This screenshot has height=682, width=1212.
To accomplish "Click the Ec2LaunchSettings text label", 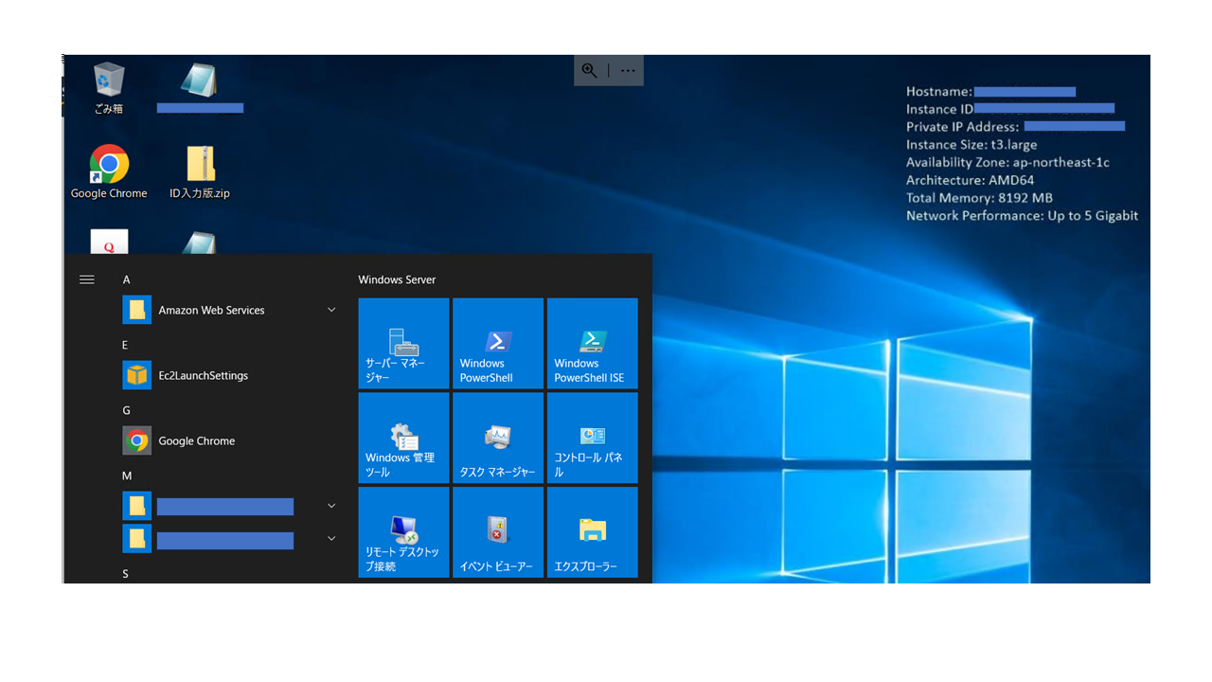I will 203,375.
